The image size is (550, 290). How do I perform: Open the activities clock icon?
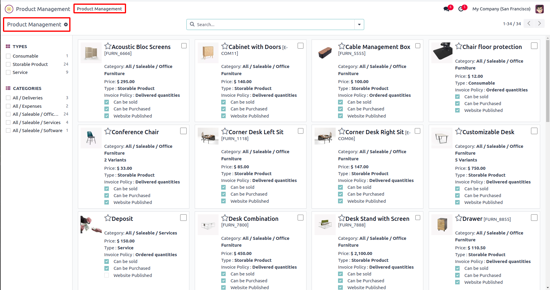[x=461, y=9]
